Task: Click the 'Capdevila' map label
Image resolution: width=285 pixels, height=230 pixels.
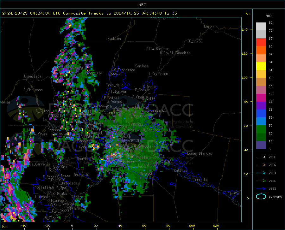Action: pos(93,73)
